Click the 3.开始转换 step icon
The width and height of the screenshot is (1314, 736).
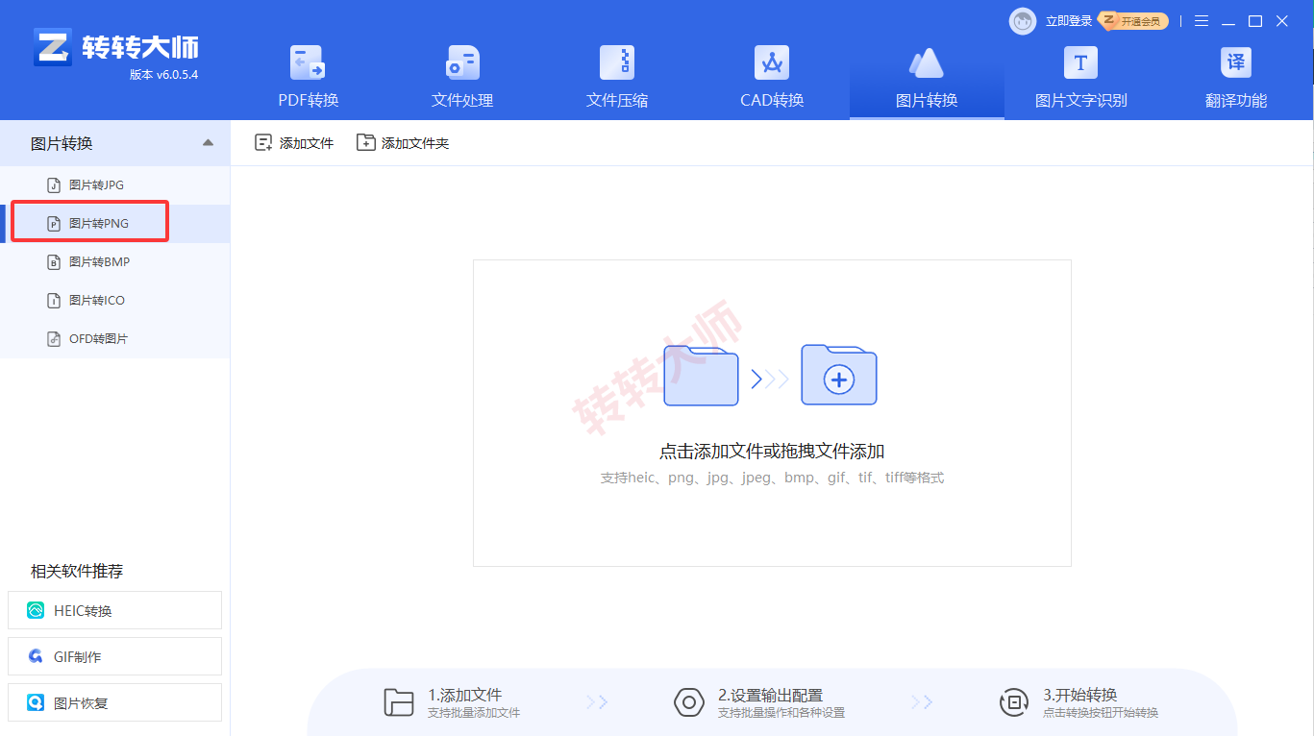[x=1014, y=702]
